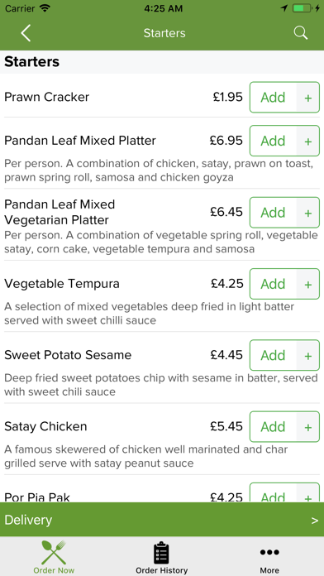Tap Pandan Leaf Mixed Platter description text
This screenshot has width=324, height=576.
coord(159,170)
